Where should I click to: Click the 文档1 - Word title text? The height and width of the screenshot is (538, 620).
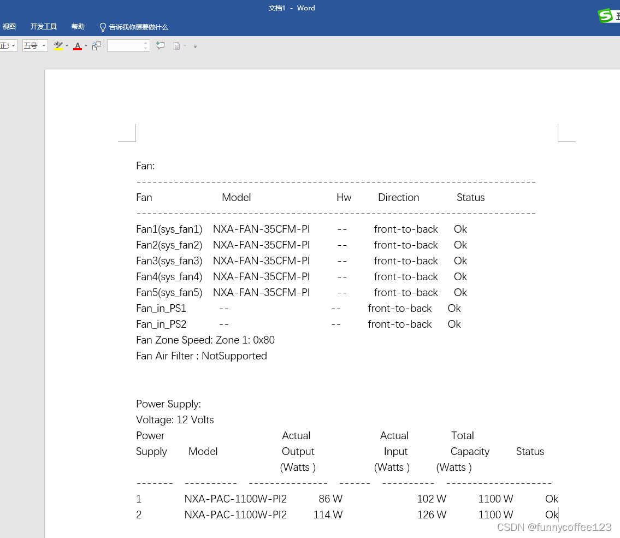point(292,8)
